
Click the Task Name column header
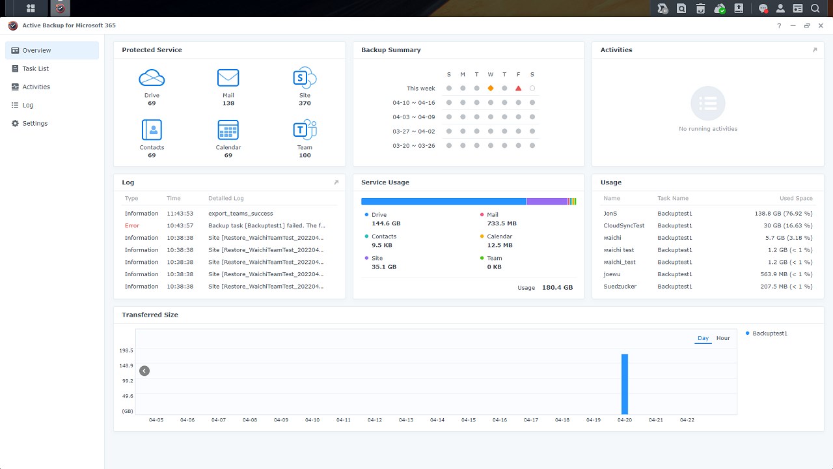coord(673,198)
